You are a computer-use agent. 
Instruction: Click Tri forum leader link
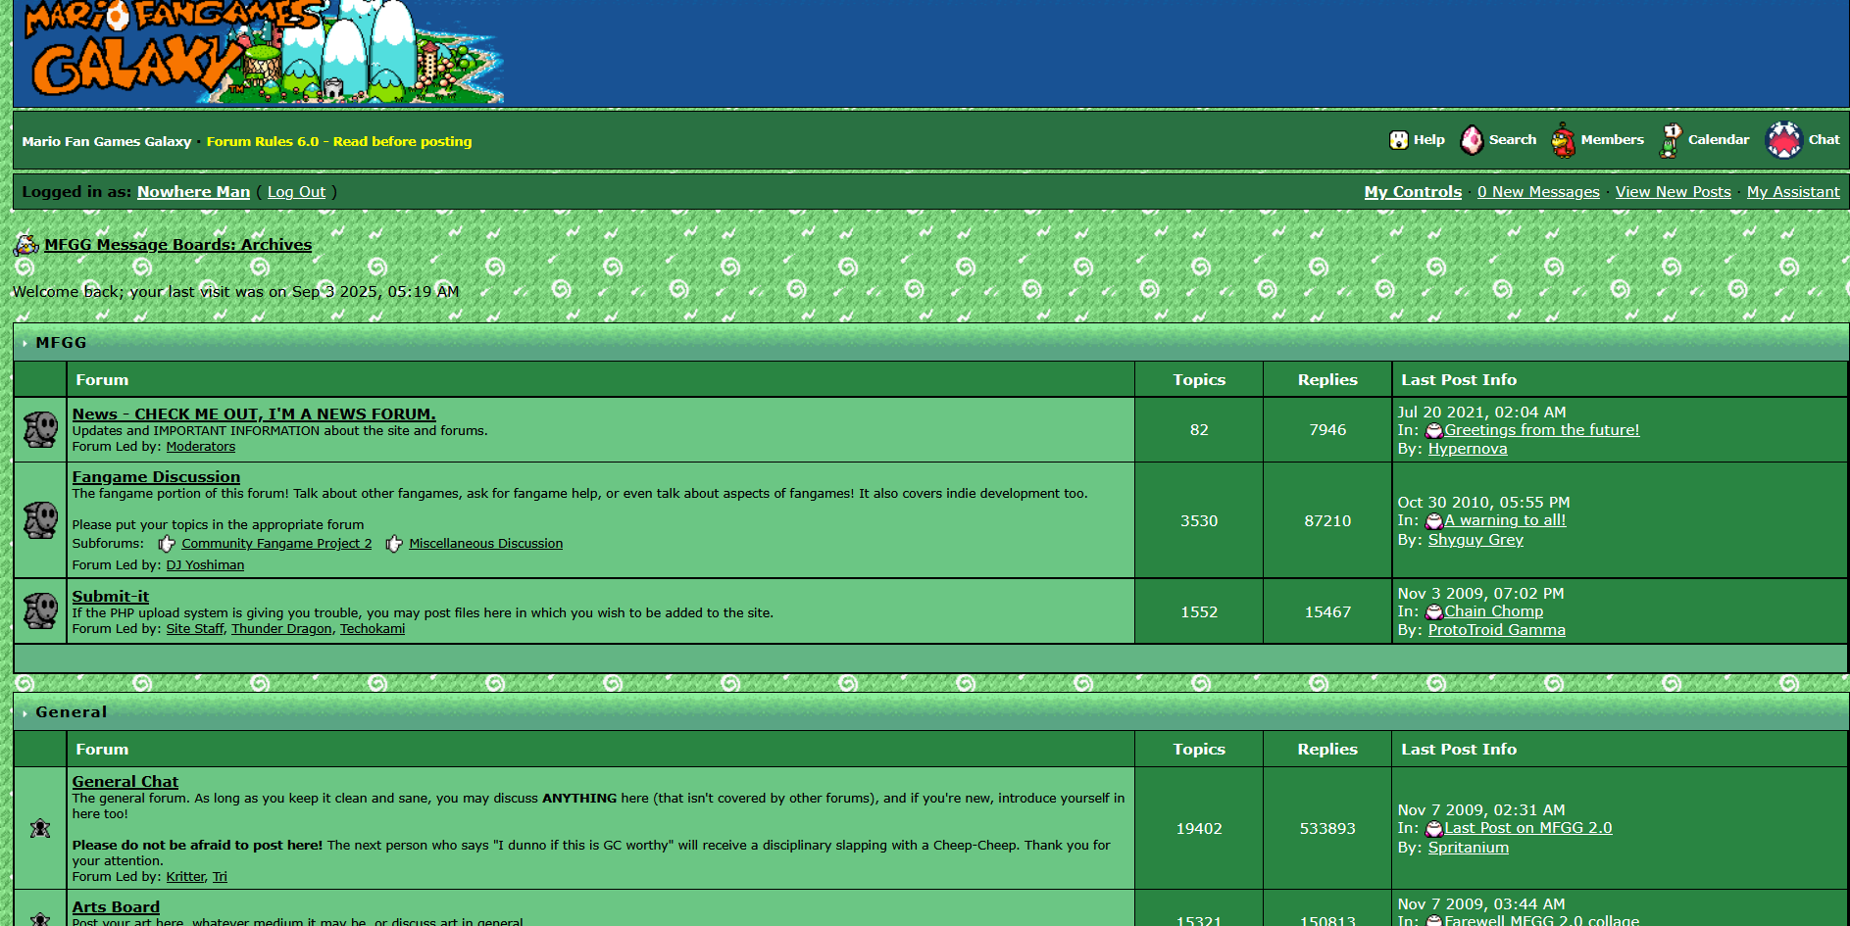click(220, 877)
